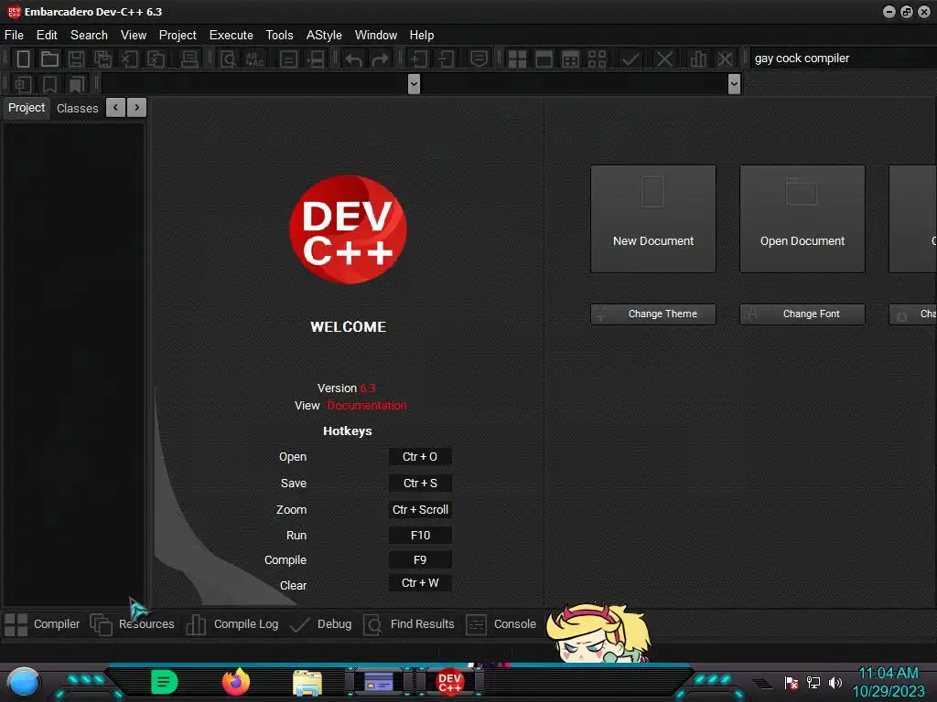Open the Execute menu
Screen dimensions: 937x702
[232, 36]
